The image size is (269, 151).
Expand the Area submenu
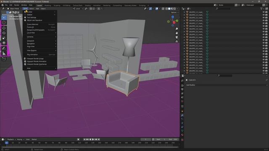(x=40, y=68)
